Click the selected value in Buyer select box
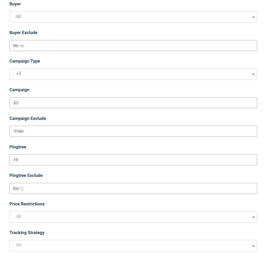 [19, 17]
